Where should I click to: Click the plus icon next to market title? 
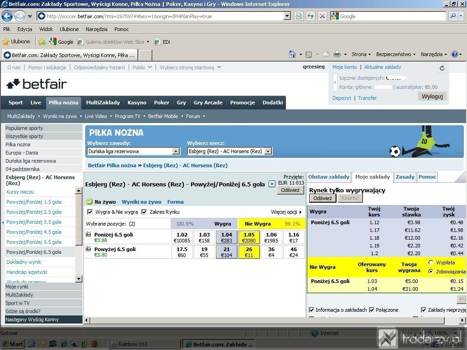272,184
